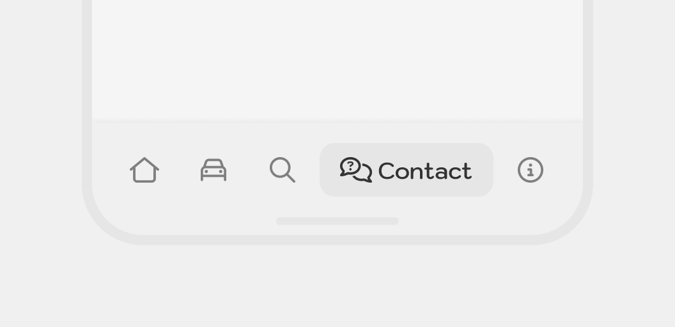The image size is (675, 327).
Task: Show the information page via the i icon
Action: click(531, 170)
